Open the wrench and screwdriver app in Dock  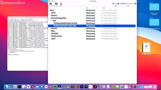(x=99, y=87)
